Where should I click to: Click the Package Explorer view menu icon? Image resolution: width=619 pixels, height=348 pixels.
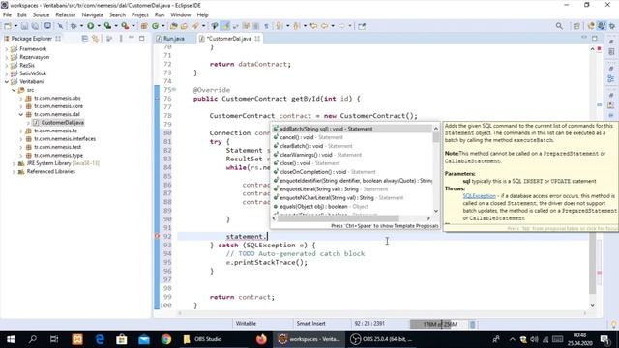point(121,39)
